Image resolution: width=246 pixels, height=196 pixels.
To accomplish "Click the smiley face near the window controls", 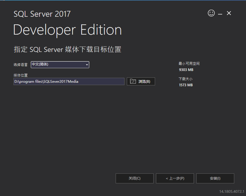I will click(211, 13).
